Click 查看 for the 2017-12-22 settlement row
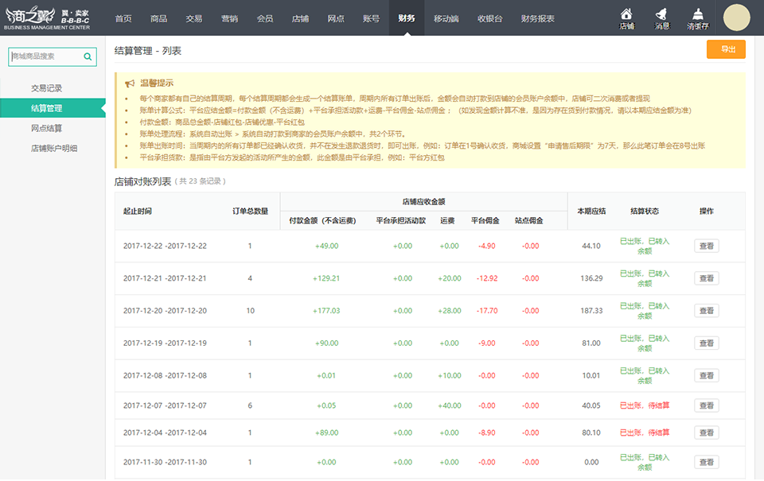The image size is (764, 481). coord(706,246)
